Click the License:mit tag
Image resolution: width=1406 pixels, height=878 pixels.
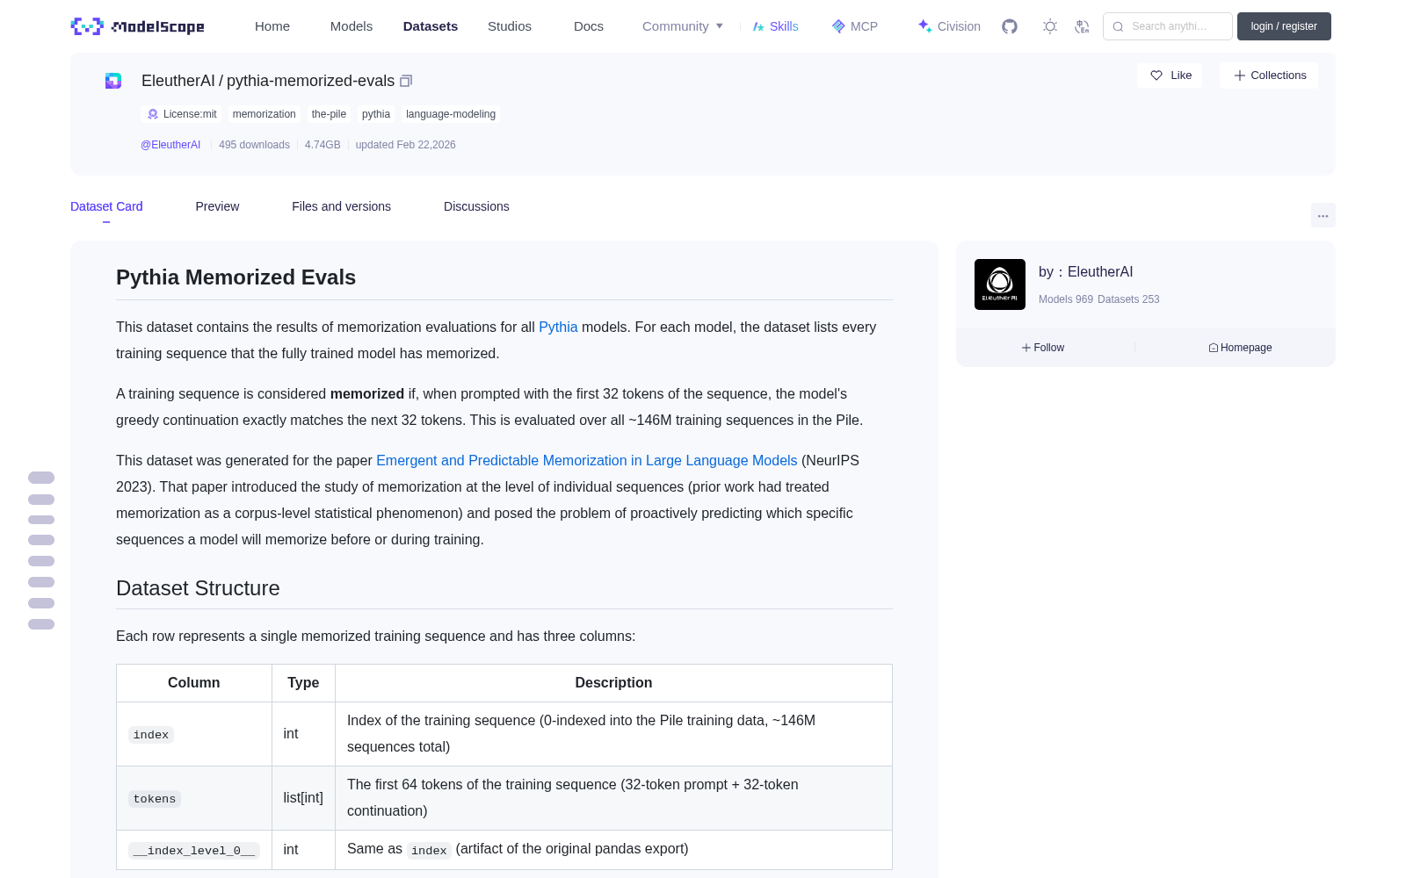[x=182, y=114]
